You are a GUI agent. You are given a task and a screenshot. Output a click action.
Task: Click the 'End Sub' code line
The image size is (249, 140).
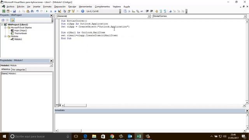tap(66, 38)
